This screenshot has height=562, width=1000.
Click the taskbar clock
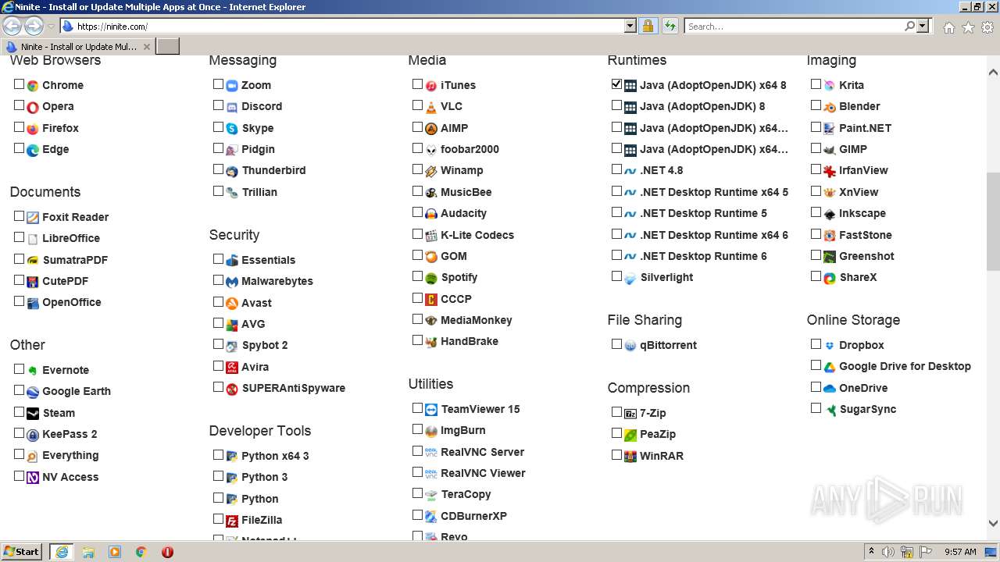pos(960,552)
